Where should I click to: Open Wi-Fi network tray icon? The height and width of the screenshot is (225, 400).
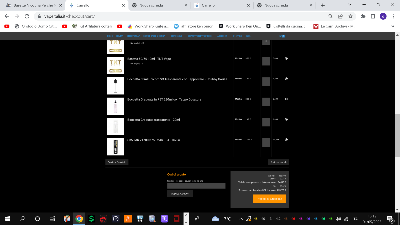346,219
